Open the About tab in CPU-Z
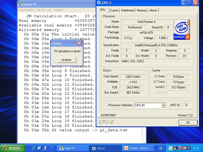Image resolution: width=203 pixels, height=152 pixels. (x=153, y=10)
